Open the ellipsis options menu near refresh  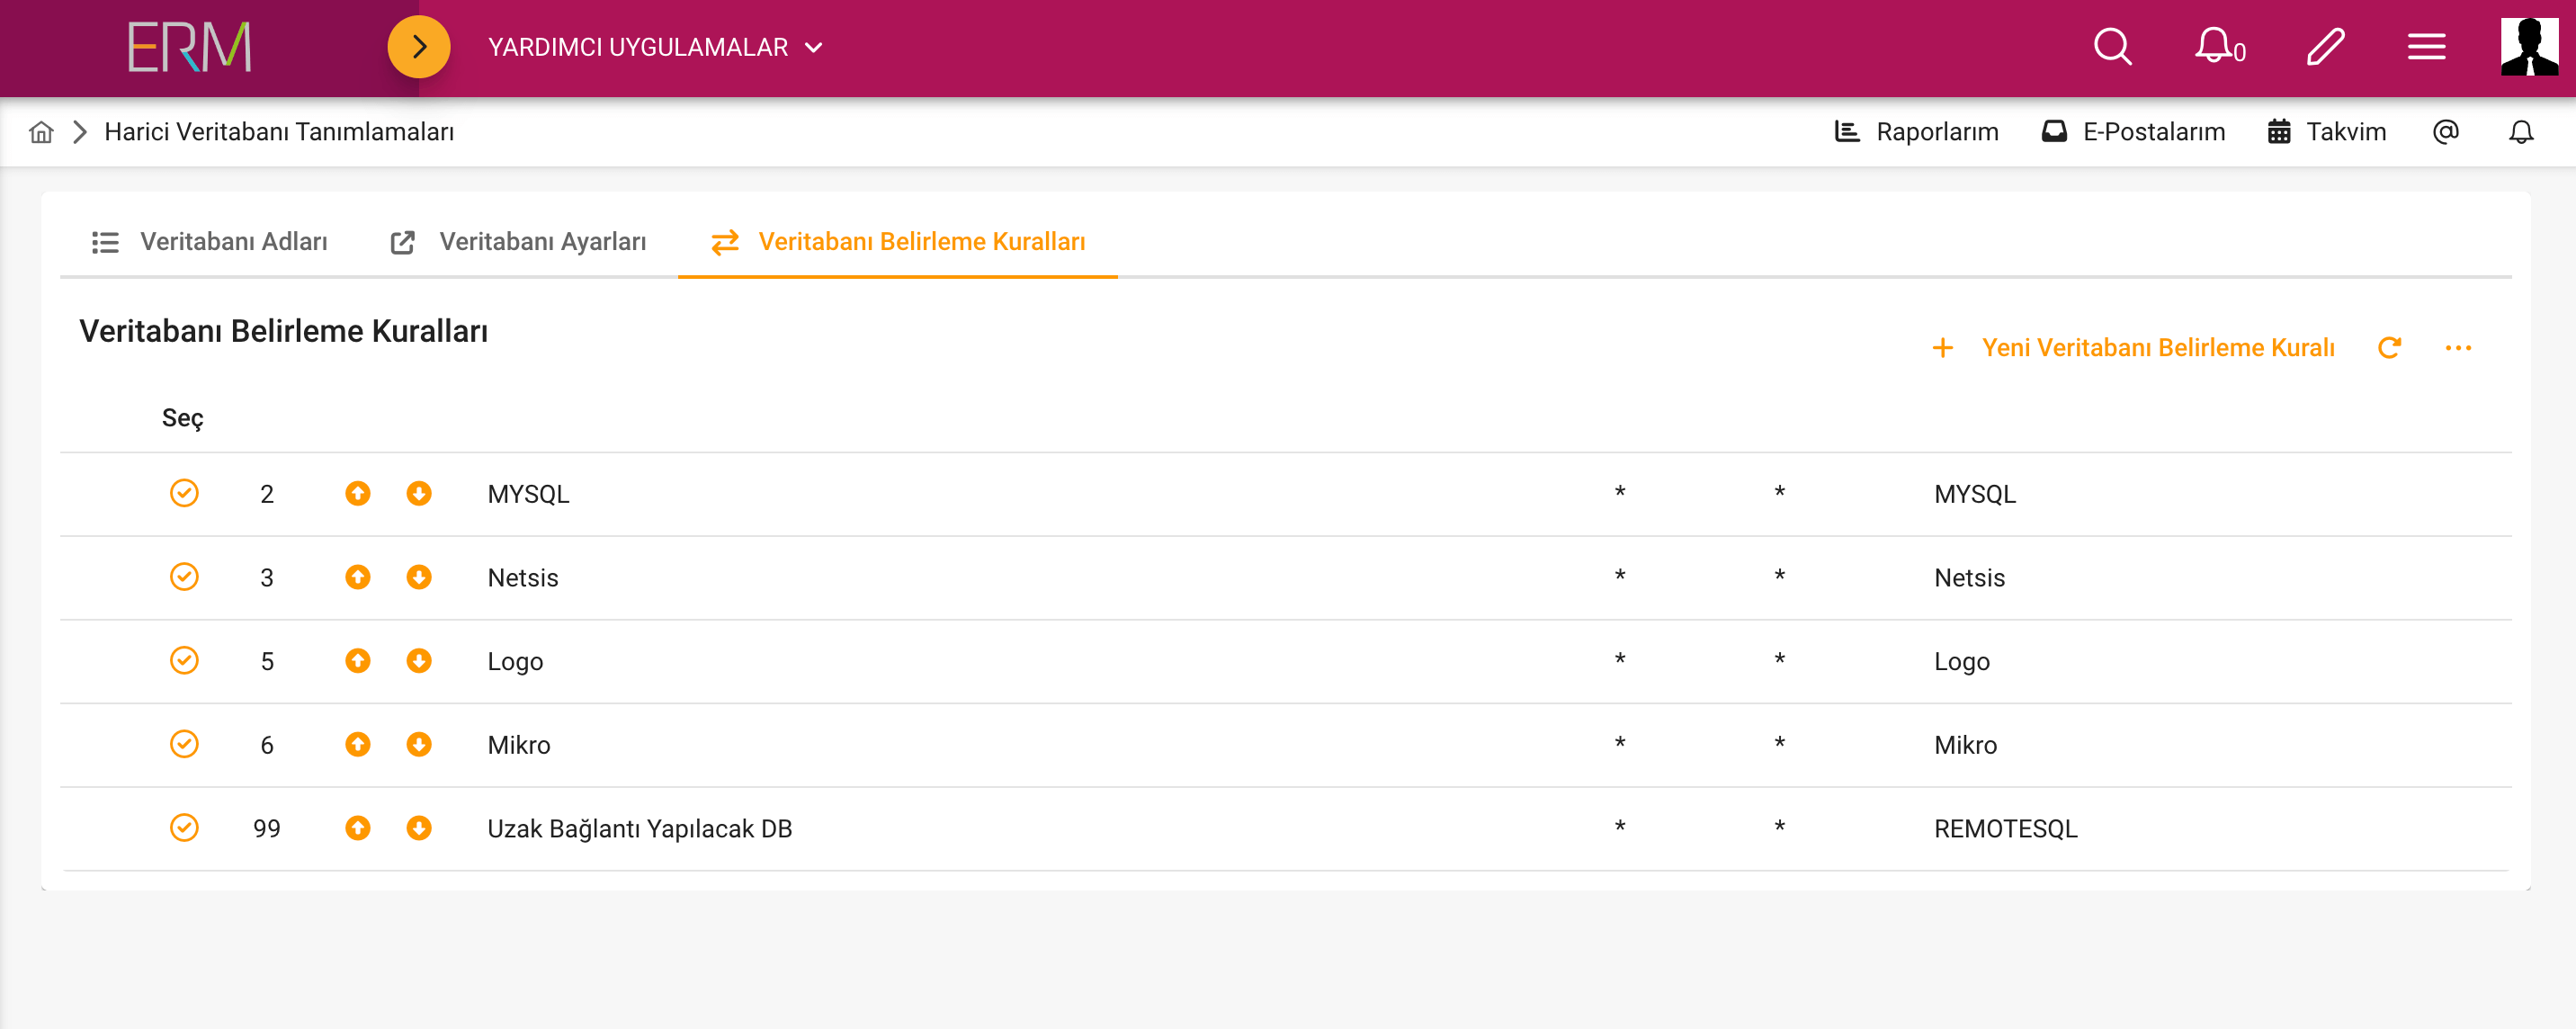click(x=2459, y=348)
